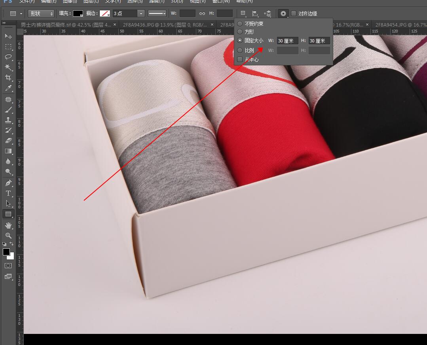
Task: Change the screen mode
Action: (8, 276)
